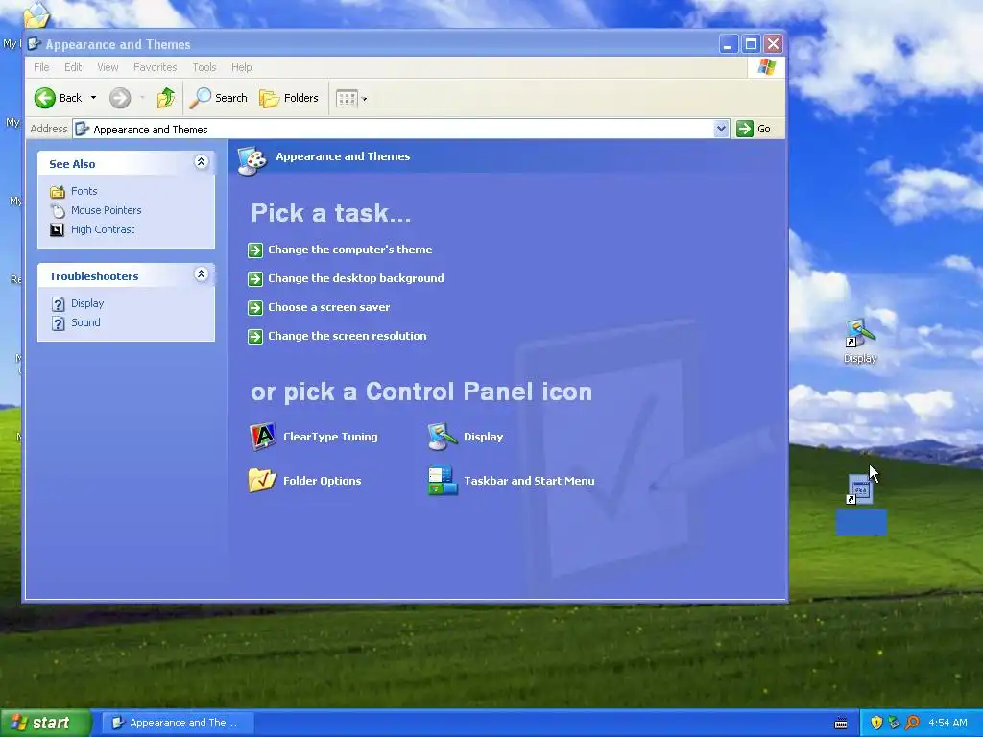
Task: Click the Safely Remove Hardware tray icon
Action: tap(894, 723)
